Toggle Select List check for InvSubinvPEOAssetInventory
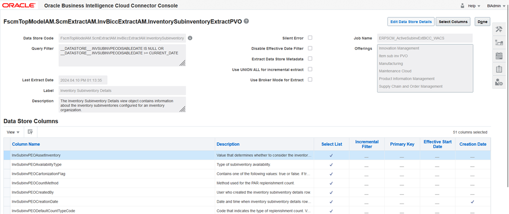509x214 pixels. coord(331,155)
